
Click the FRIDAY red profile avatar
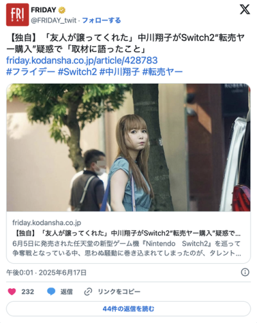pyautogui.click(x=17, y=15)
